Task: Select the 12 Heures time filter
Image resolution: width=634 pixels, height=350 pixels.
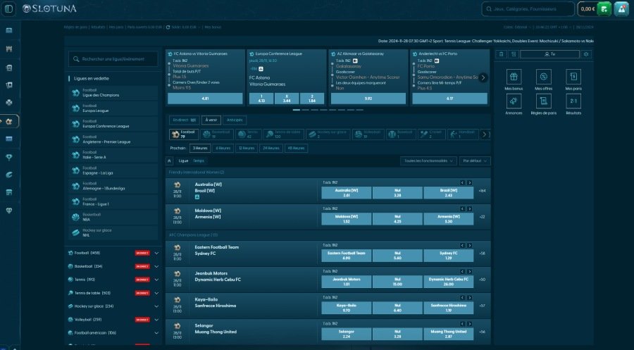Action: pyautogui.click(x=247, y=149)
